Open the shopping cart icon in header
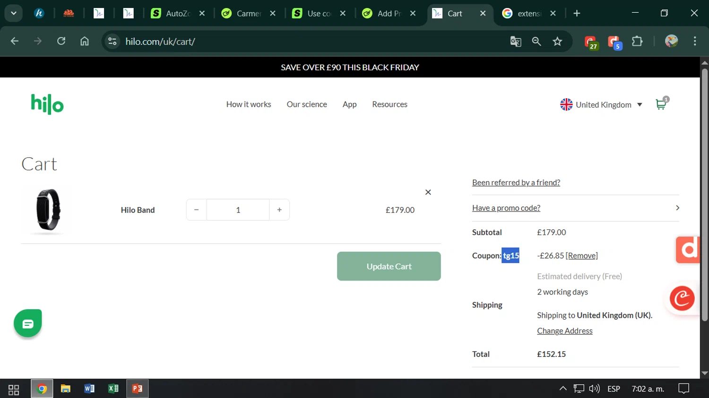 coord(661,104)
